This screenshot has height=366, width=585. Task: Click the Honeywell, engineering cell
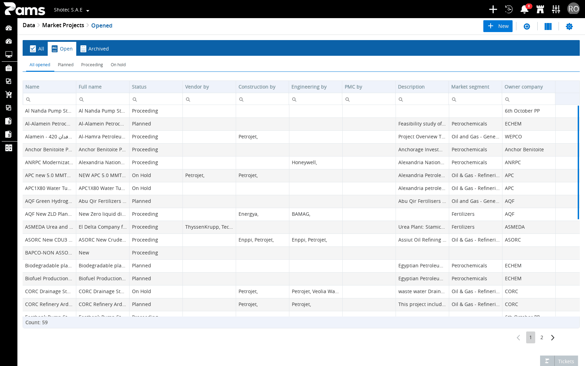point(316,162)
